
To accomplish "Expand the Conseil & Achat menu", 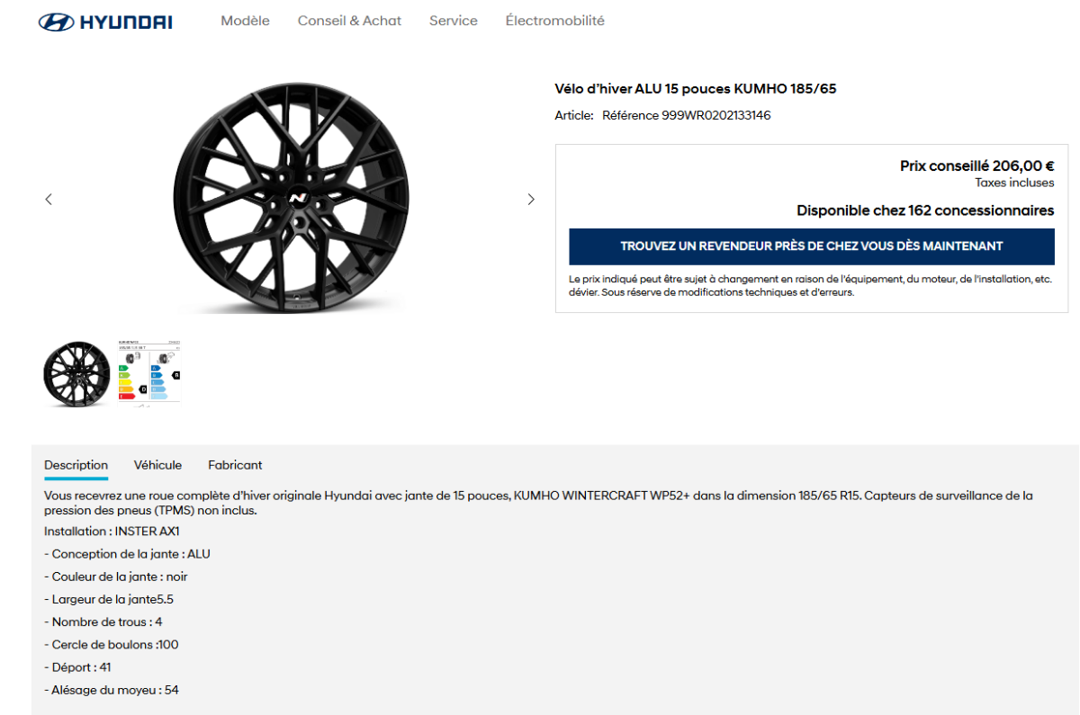I will [x=349, y=21].
